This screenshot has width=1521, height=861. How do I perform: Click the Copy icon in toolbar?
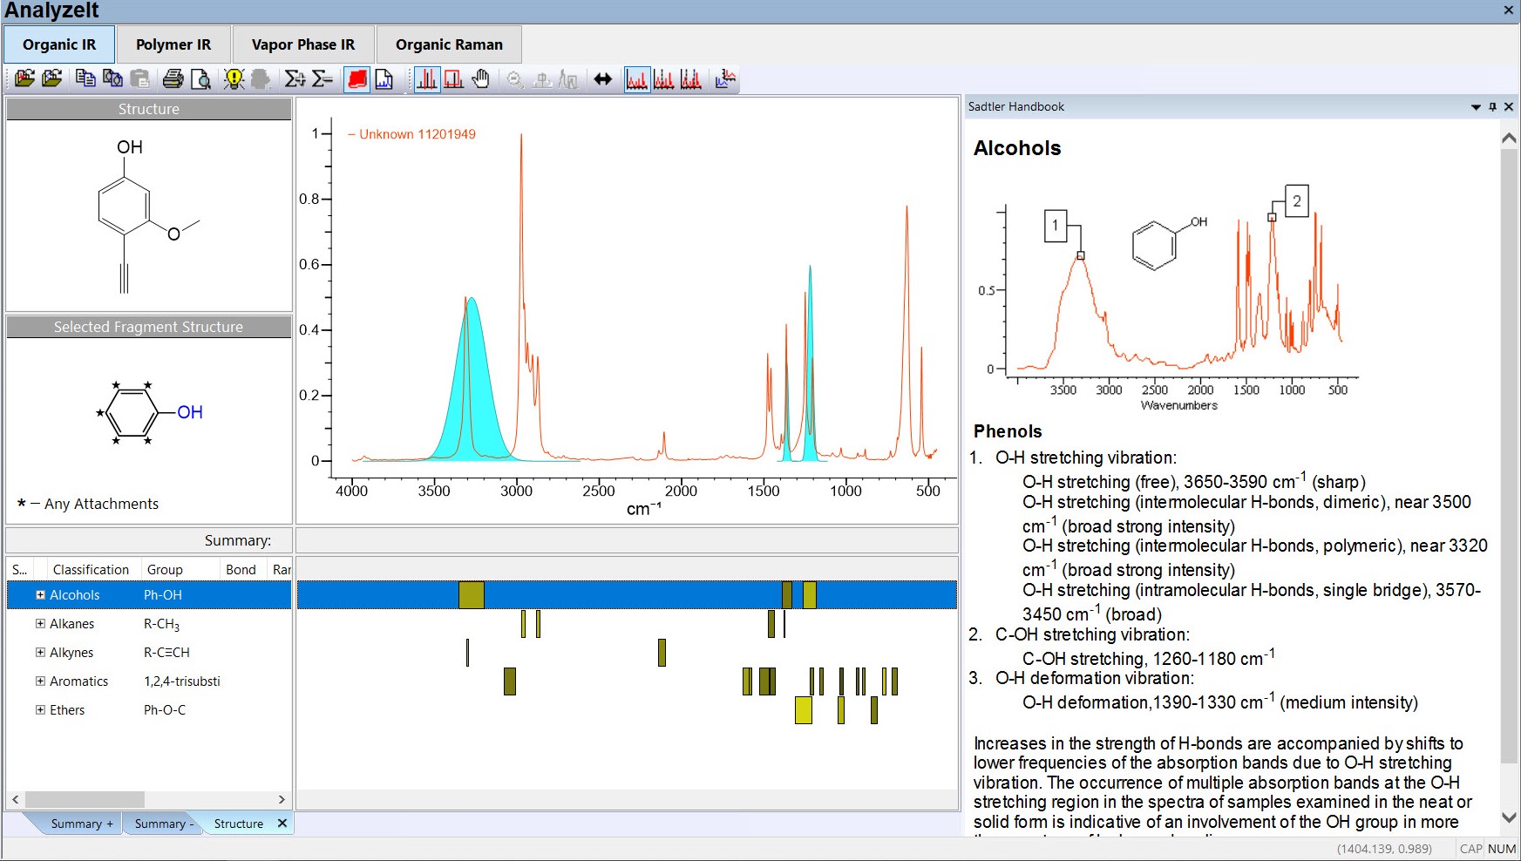pyautogui.click(x=85, y=79)
